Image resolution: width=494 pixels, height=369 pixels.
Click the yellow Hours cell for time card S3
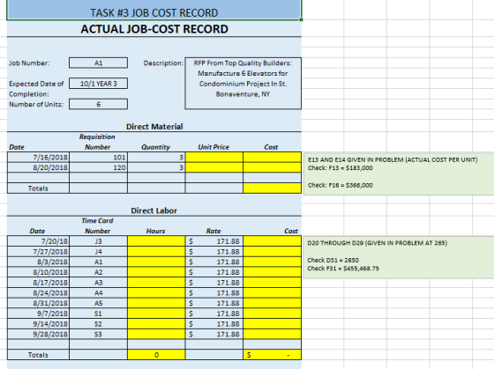pos(156,334)
